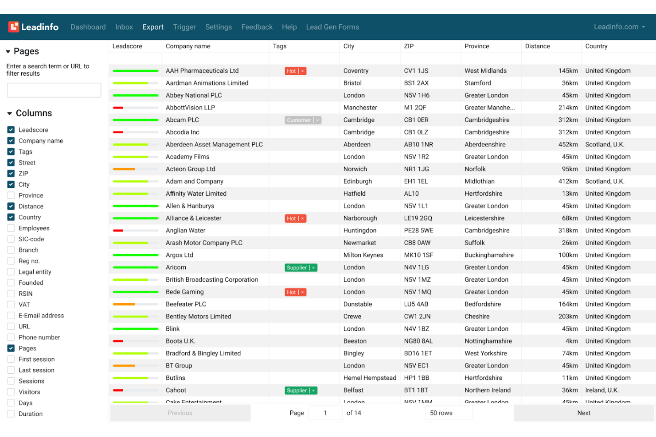
Task: Select the Aberdeen Asset Management PLC row
Action: (382, 144)
